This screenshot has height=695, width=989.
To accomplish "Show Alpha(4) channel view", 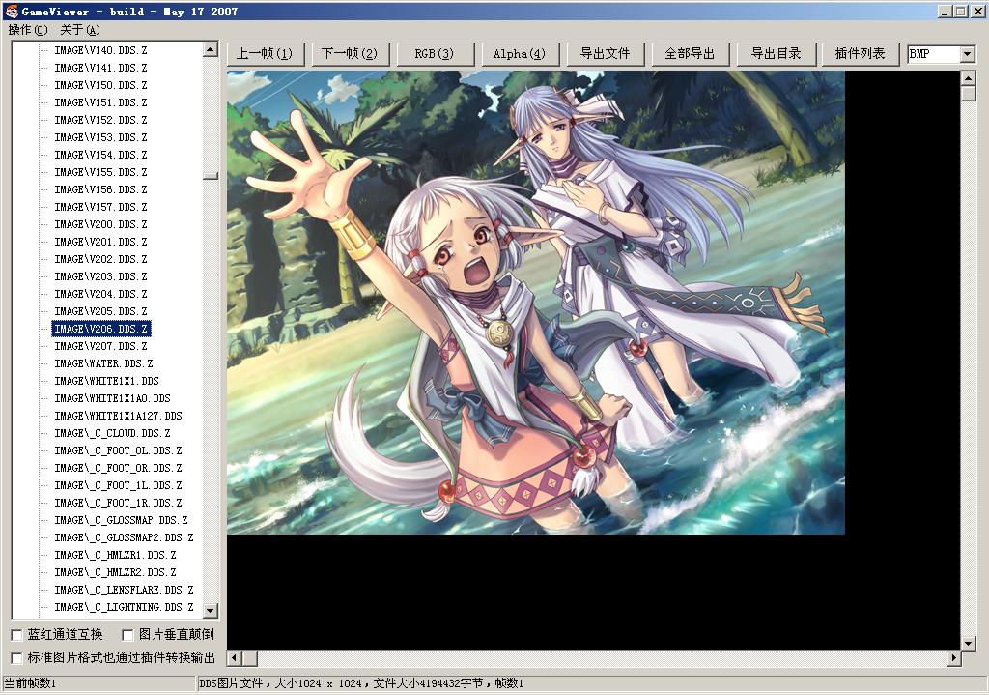I will coord(520,54).
